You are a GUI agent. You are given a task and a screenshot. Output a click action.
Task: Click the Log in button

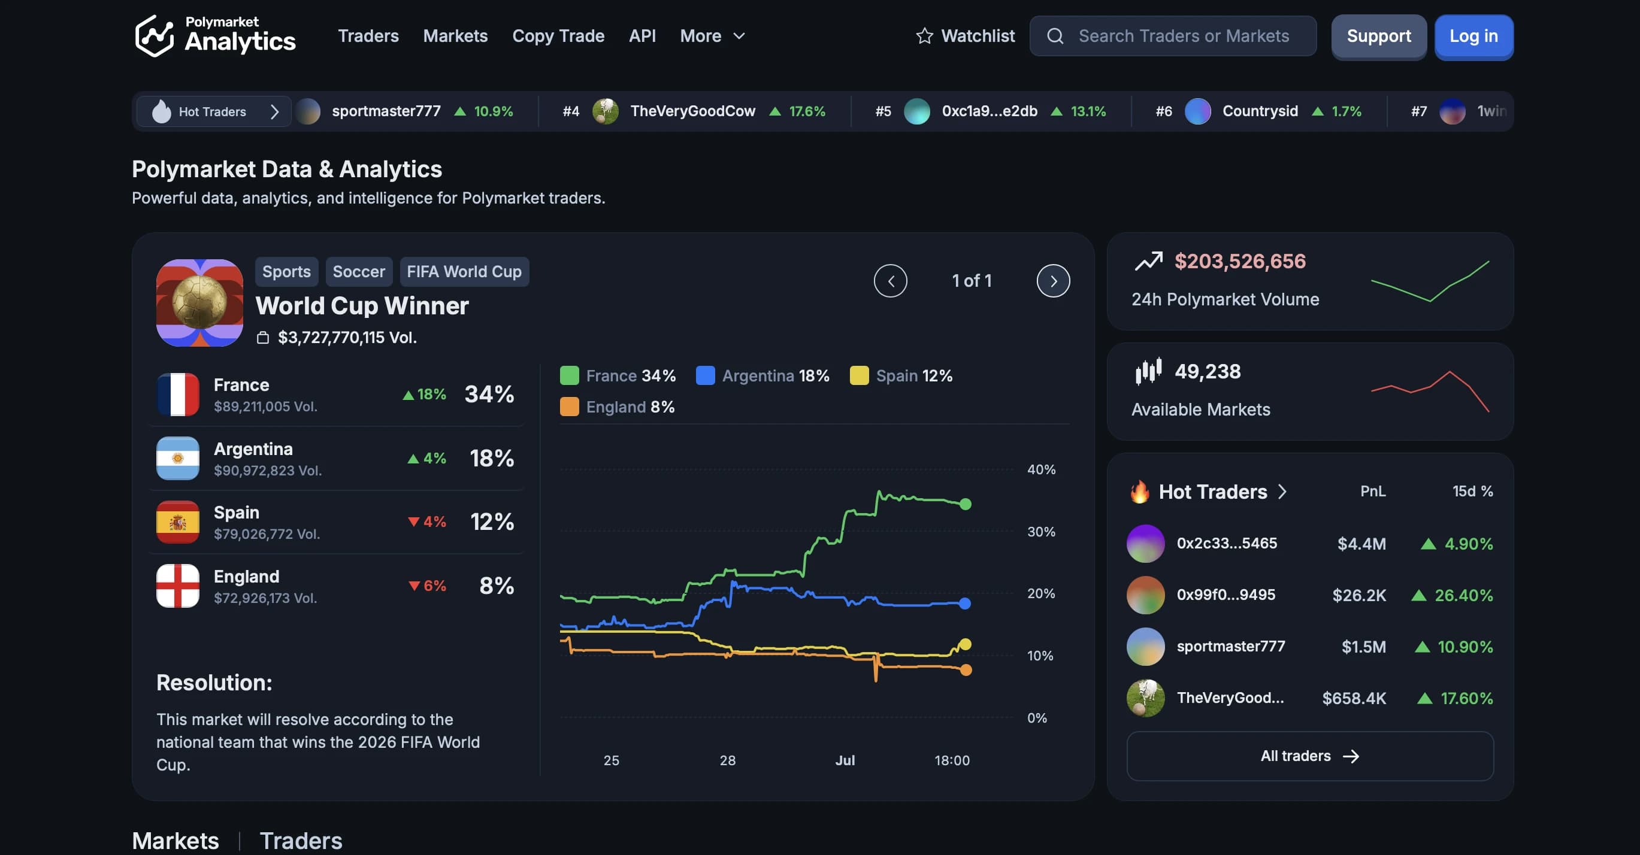(1473, 37)
